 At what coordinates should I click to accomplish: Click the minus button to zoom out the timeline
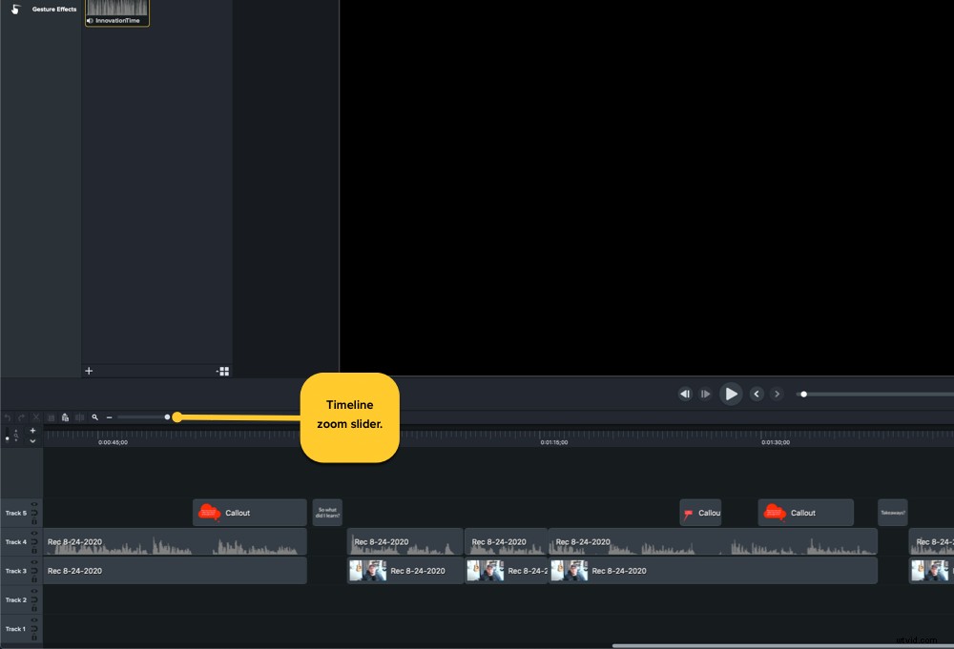[x=109, y=416]
